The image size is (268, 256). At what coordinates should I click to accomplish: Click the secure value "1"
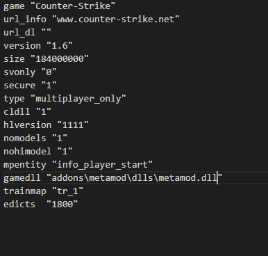49,86
